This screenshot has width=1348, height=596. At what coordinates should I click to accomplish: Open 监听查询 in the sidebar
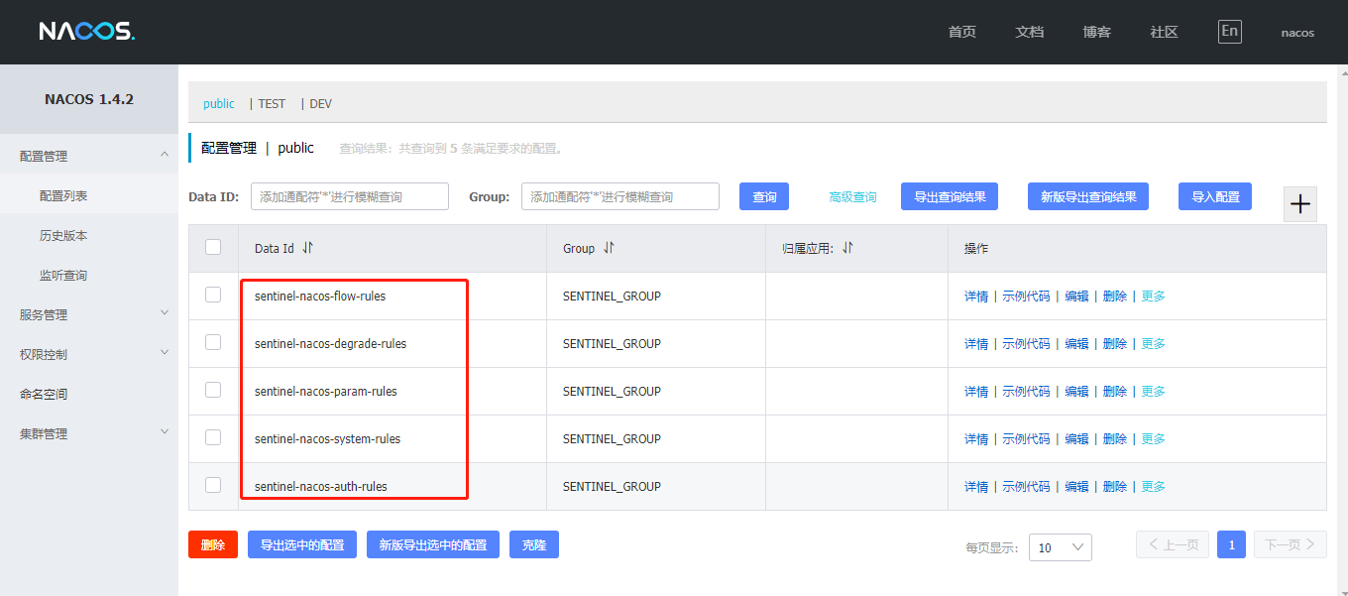pos(63,275)
